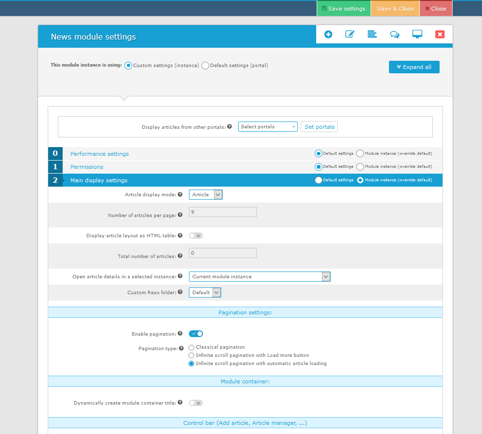Toggle Display article layout as HTML table

point(196,236)
